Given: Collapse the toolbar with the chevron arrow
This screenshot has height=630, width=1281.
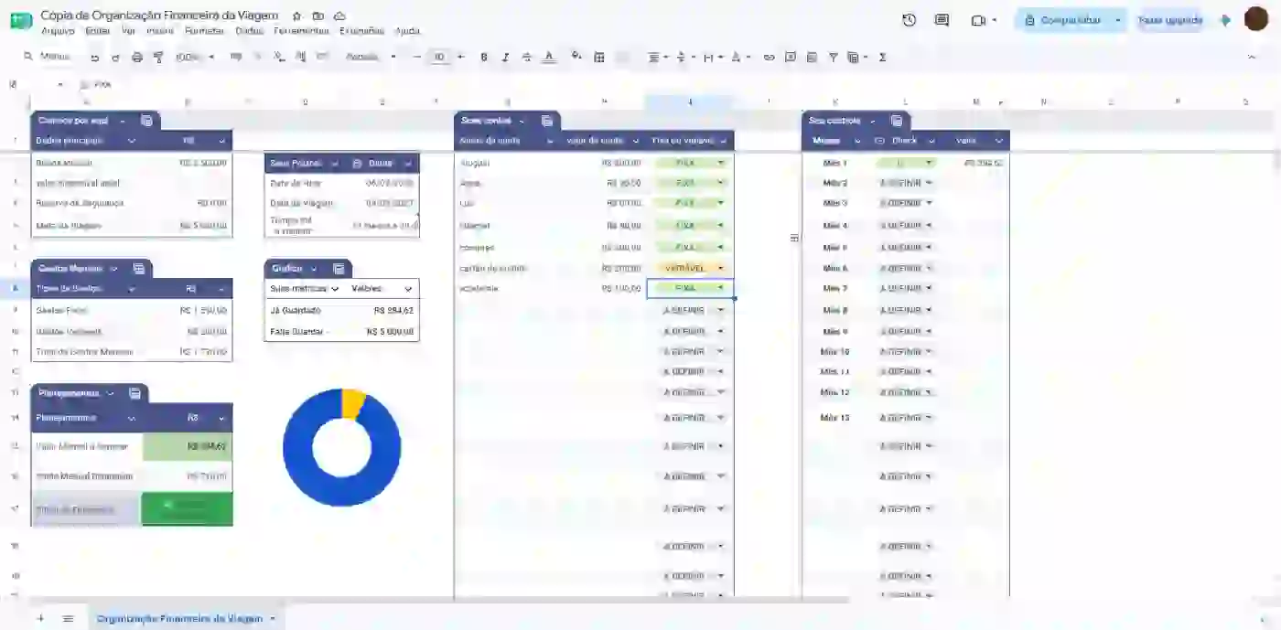Looking at the screenshot, I should 1252,57.
